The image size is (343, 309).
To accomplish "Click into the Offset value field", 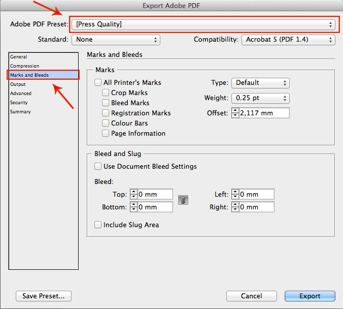I will pyautogui.click(x=264, y=113).
